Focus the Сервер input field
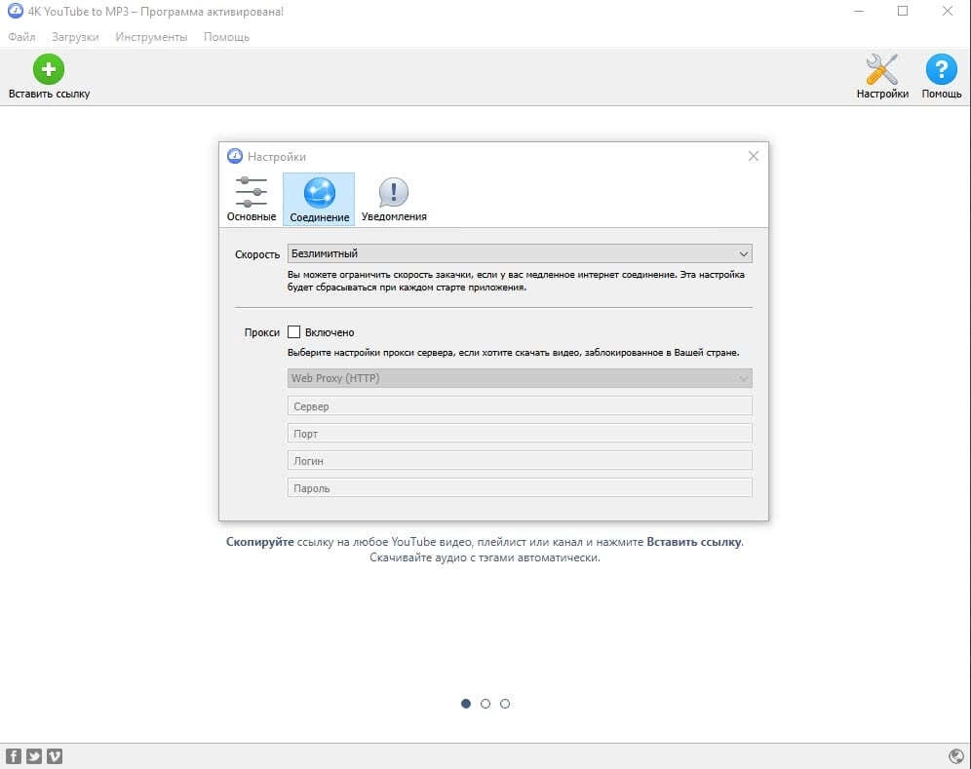The height and width of the screenshot is (769, 971). click(x=520, y=406)
